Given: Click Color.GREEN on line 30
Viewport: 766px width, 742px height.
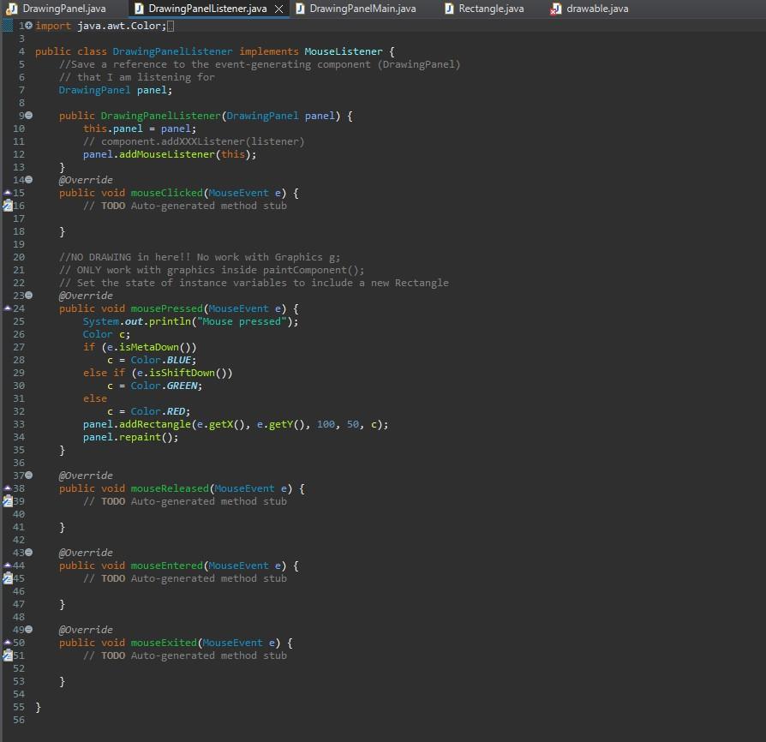Looking at the screenshot, I should coord(164,386).
